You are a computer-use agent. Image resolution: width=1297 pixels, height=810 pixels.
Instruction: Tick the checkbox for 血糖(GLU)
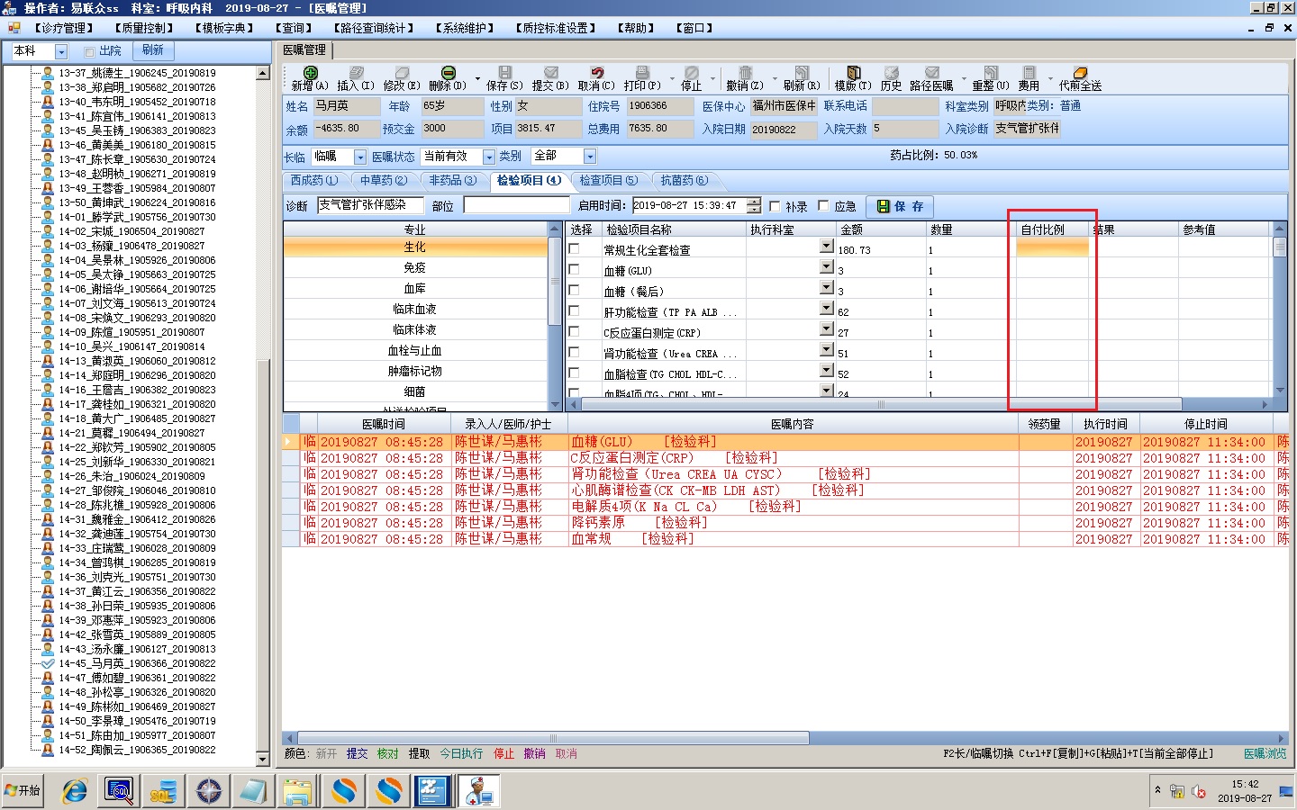tap(574, 269)
